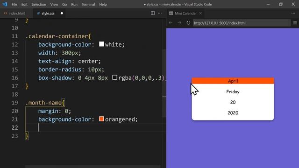Screen dimensions: 299x168
Task: Open the Edit menu
Action: 24,4
